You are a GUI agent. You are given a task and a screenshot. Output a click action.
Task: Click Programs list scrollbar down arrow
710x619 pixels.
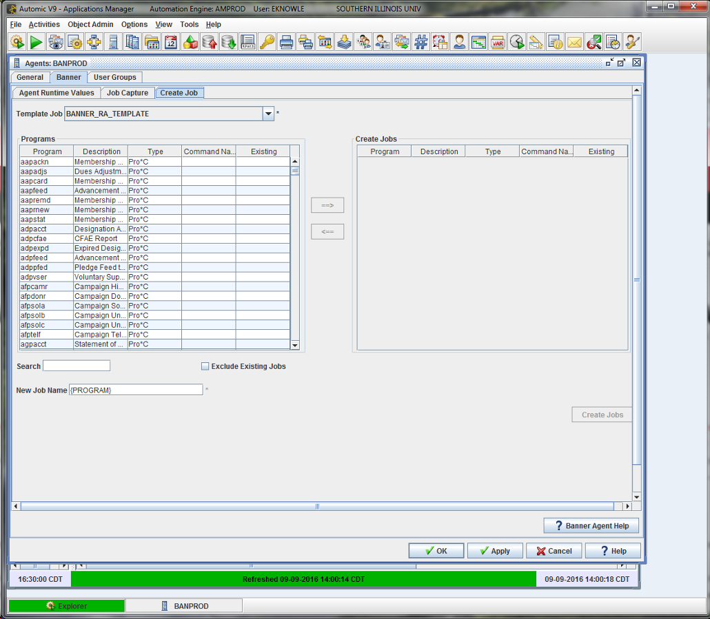[x=295, y=346]
